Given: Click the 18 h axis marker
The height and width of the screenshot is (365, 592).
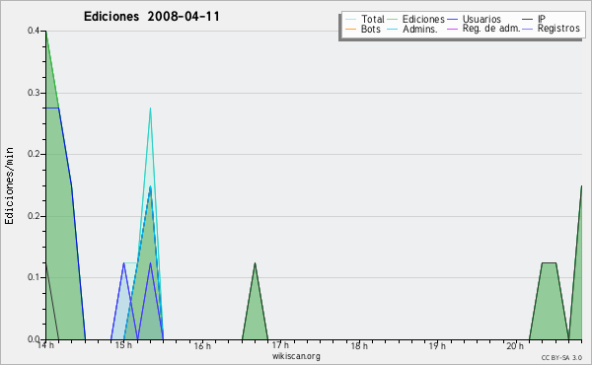Looking at the screenshot, I should click(x=359, y=346).
